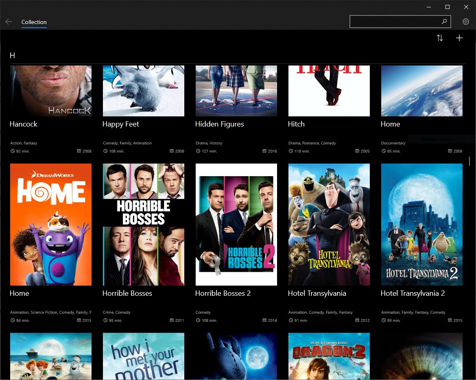This screenshot has width=476, height=380.
Task: Click the Hitch poster image
Action: pos(329,91)
